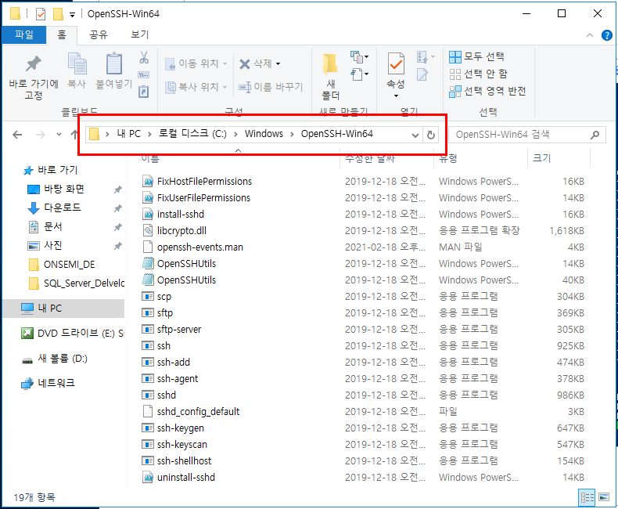
Task: Collapse the ribbon with the chevron
Action: pyautogui.click(x=590, y=35)
